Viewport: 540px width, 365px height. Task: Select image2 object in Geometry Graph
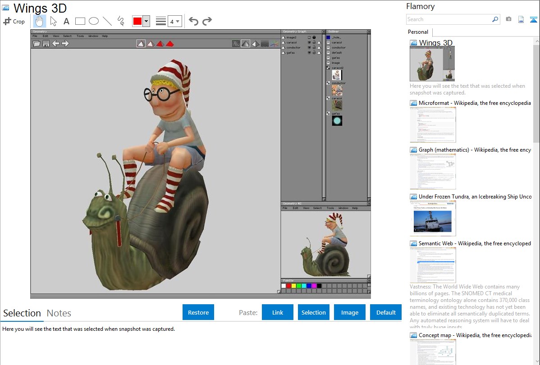click(291, 37)
